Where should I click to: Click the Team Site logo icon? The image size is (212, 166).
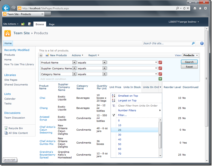(x=8, y=33)
